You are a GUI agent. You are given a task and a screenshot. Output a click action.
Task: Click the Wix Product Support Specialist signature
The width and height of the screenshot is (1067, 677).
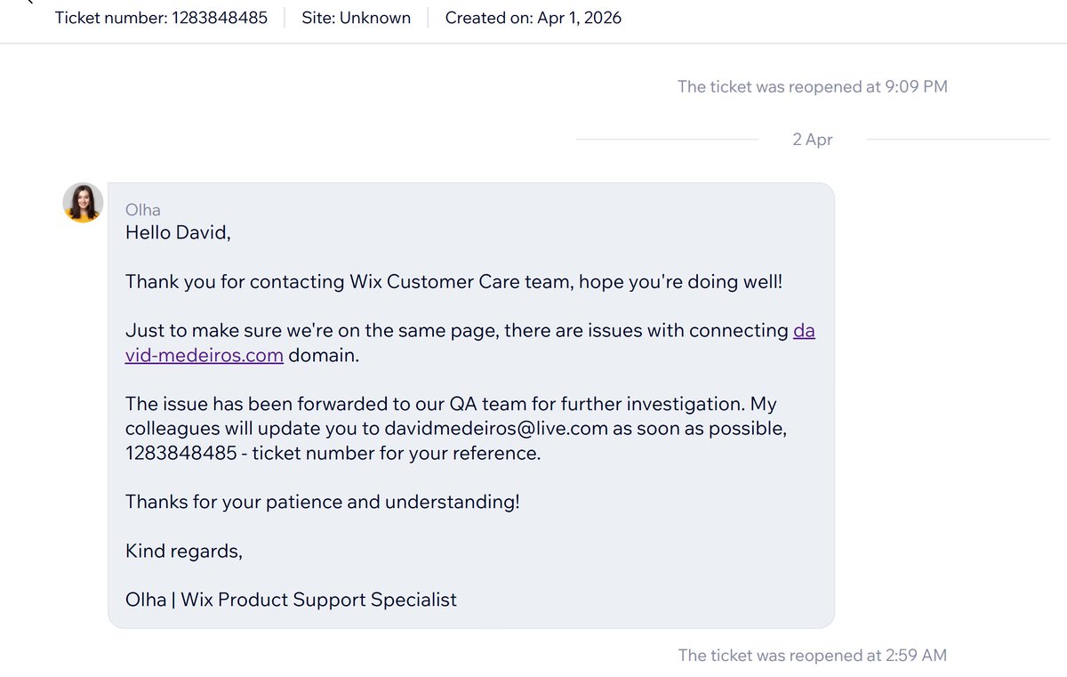(291, 600)
